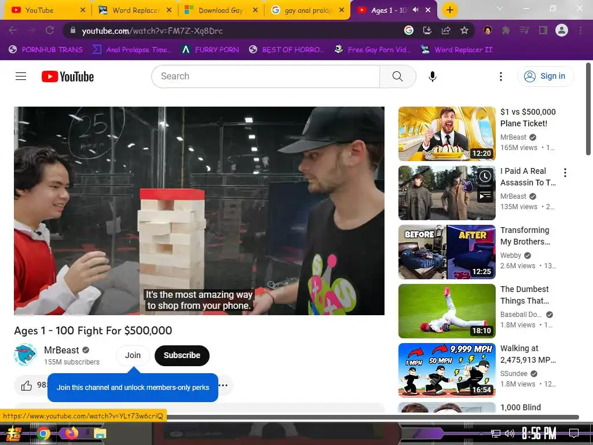Install app icon in address bar
593x445 pixels.
pos(427,30)
